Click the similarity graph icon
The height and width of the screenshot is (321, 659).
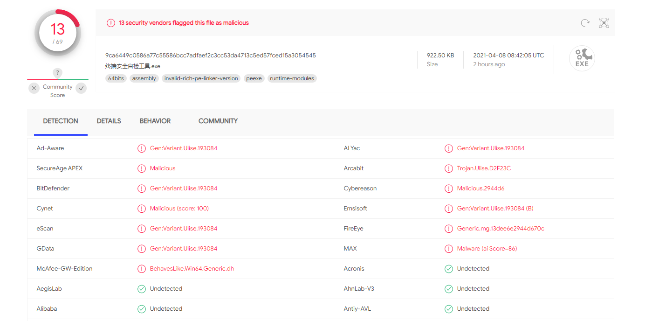(604, 23)
